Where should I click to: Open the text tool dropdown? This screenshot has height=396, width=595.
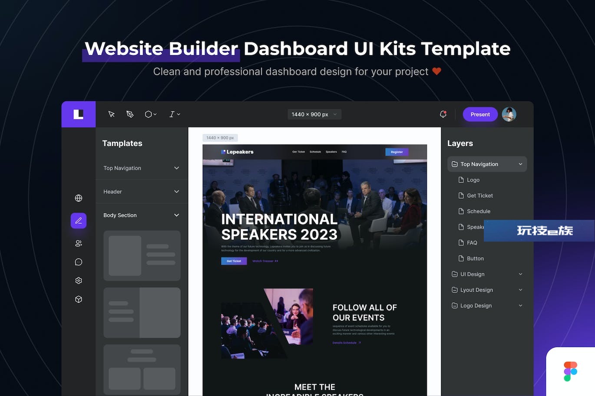coord(175,114)
